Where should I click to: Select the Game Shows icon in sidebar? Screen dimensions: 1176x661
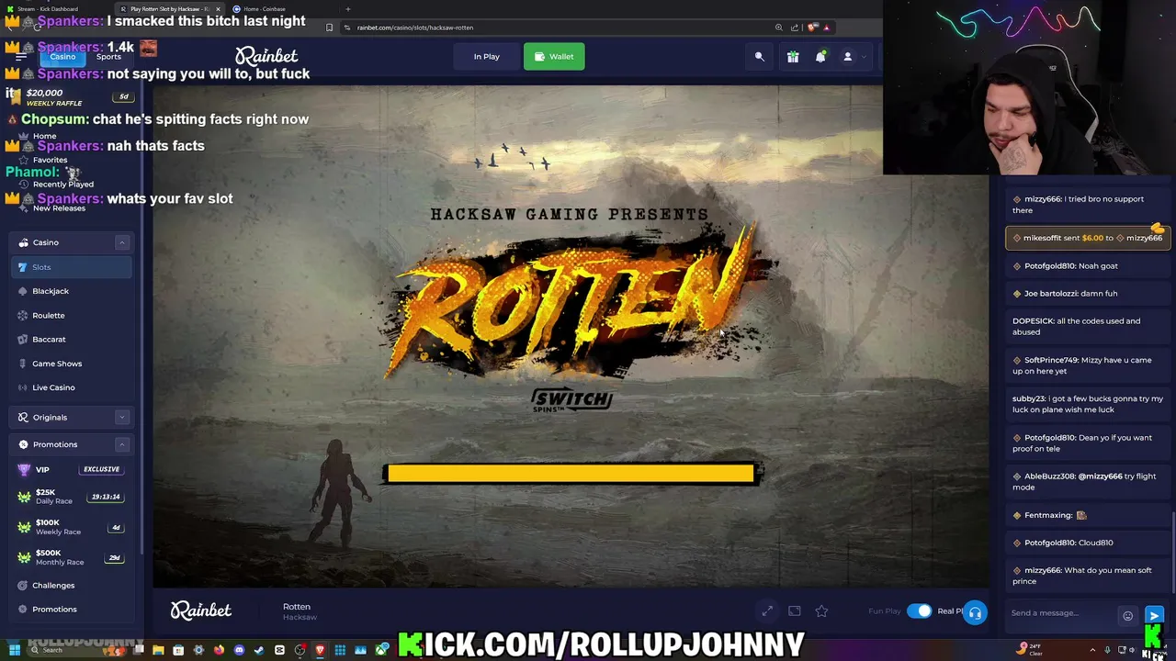(x=23, y=364)
